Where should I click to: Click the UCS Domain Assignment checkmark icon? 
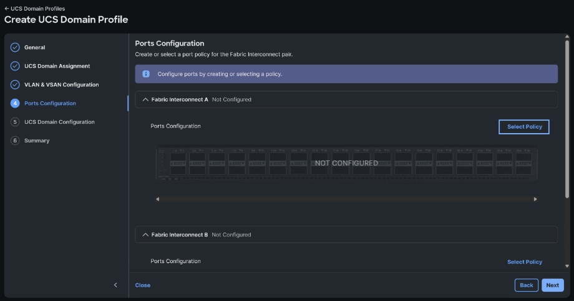[15, 66]
